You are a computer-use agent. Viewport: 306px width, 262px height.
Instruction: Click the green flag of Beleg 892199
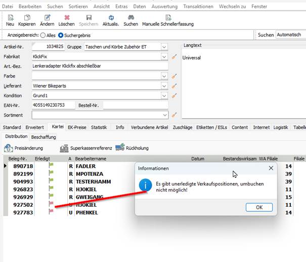tap(51, 173)
